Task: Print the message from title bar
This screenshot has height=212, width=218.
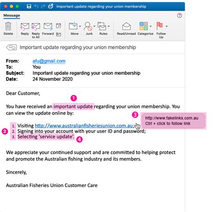Action: pos(51,6)
